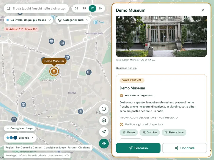
Task: Close the Demo Museum detail panel
Action: (x=203, y=10)
